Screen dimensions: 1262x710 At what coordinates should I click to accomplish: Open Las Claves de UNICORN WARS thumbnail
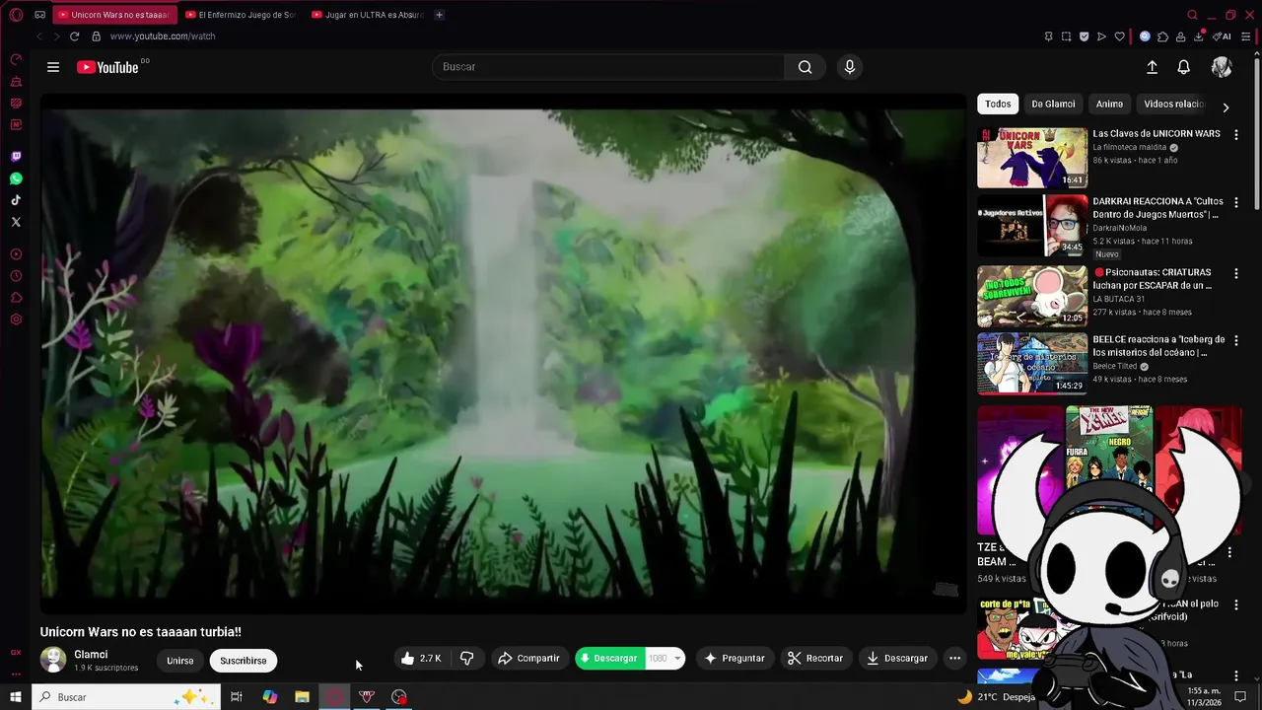[1032, 158]
